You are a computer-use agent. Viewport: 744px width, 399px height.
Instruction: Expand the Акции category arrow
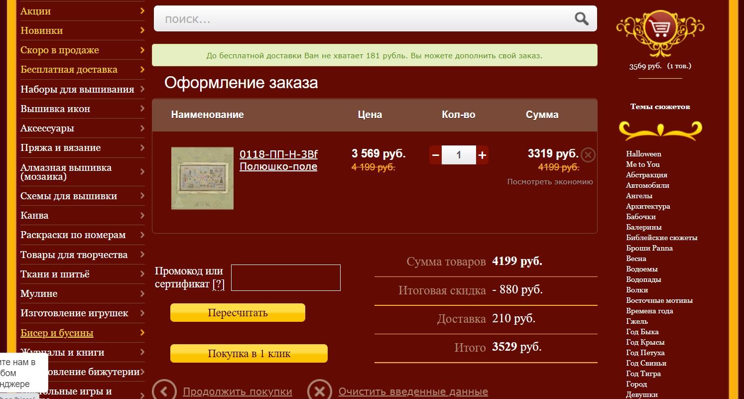[x=142, y=10]
